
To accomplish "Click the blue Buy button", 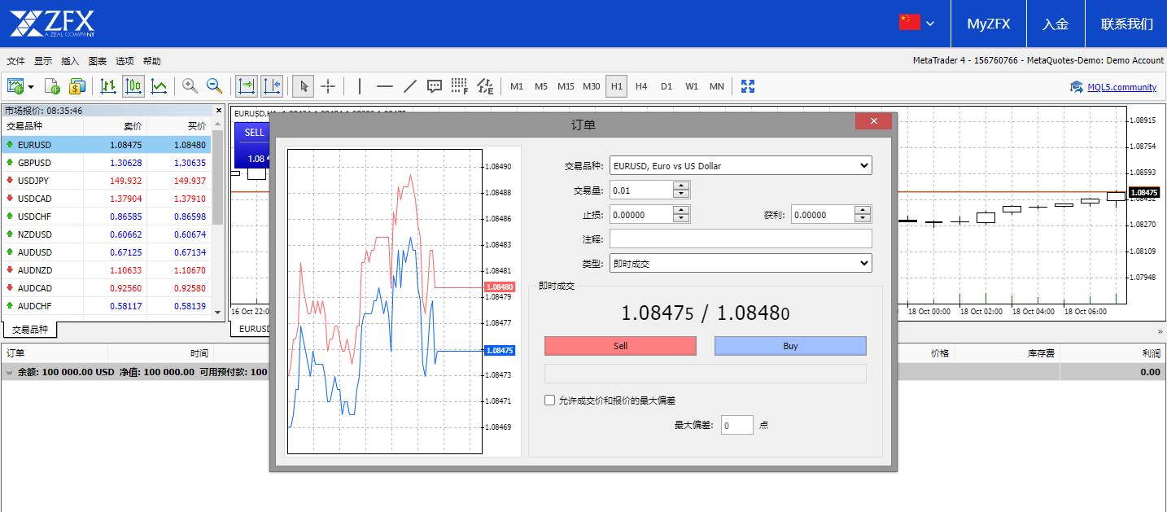I will (x=790, y=346).
